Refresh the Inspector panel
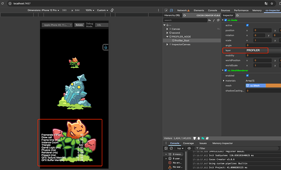Viewport: 281px width, 170px height. tap(237, 15)
